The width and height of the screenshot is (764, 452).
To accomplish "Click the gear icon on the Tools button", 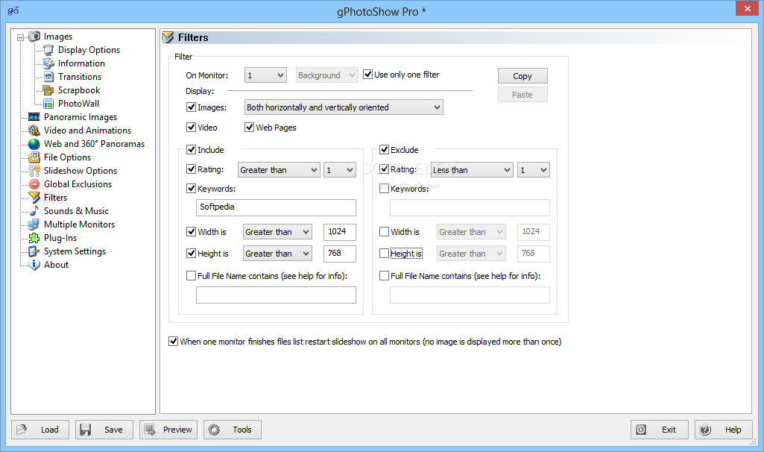I will [x=214, y=430].
